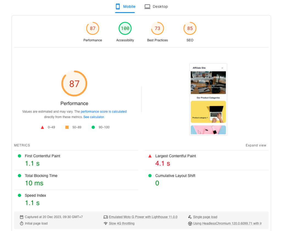281x231 pixels.
Task: Click the calendar icon near capture time
Action: pyautogui.click(x=22, y=217)
